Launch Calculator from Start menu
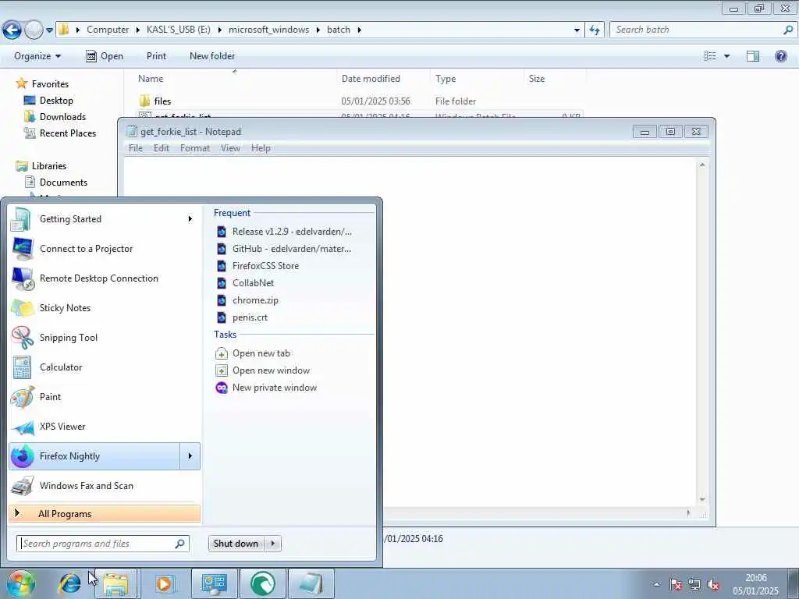Image resolution: width=799 pixels, height=599 pixels. pyautogui.click(x=105, y=367)
